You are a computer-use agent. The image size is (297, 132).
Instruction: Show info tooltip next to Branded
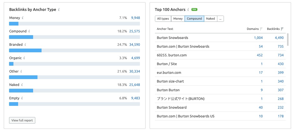(x=25, y=45)
